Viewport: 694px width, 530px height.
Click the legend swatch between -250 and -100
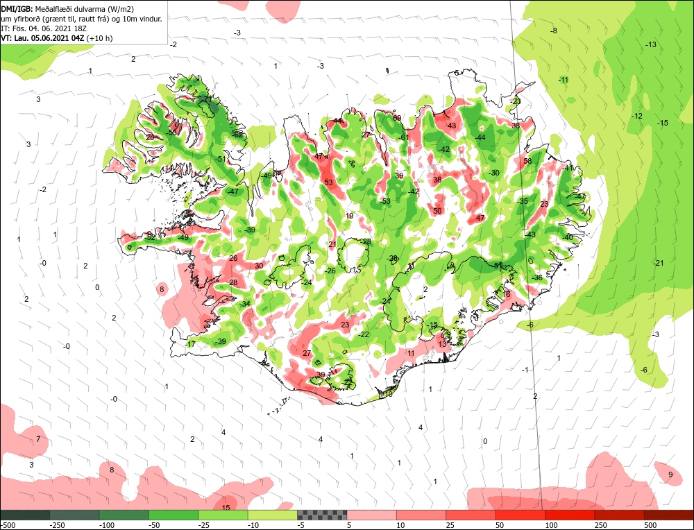point(75,515)
